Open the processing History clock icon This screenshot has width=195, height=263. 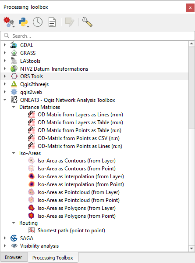38,22
